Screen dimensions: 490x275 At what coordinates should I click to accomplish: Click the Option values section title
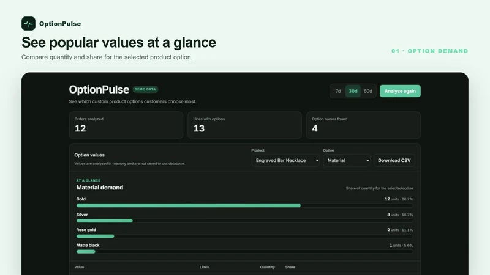pos(89,155)
